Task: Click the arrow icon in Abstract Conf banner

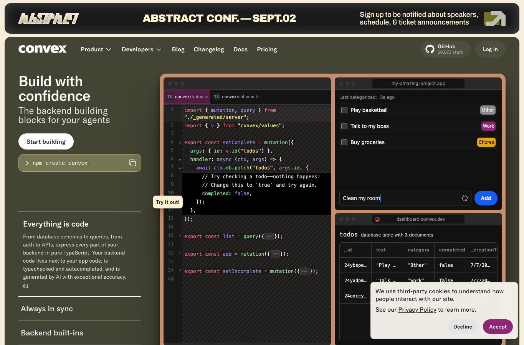Action: coord(494,18)
